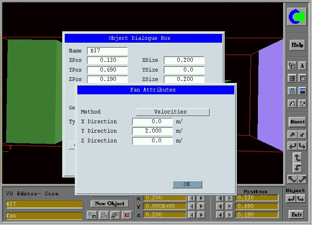Click the blue-green circular logo icon
This screenshot has width=312, height=225.
297,17
